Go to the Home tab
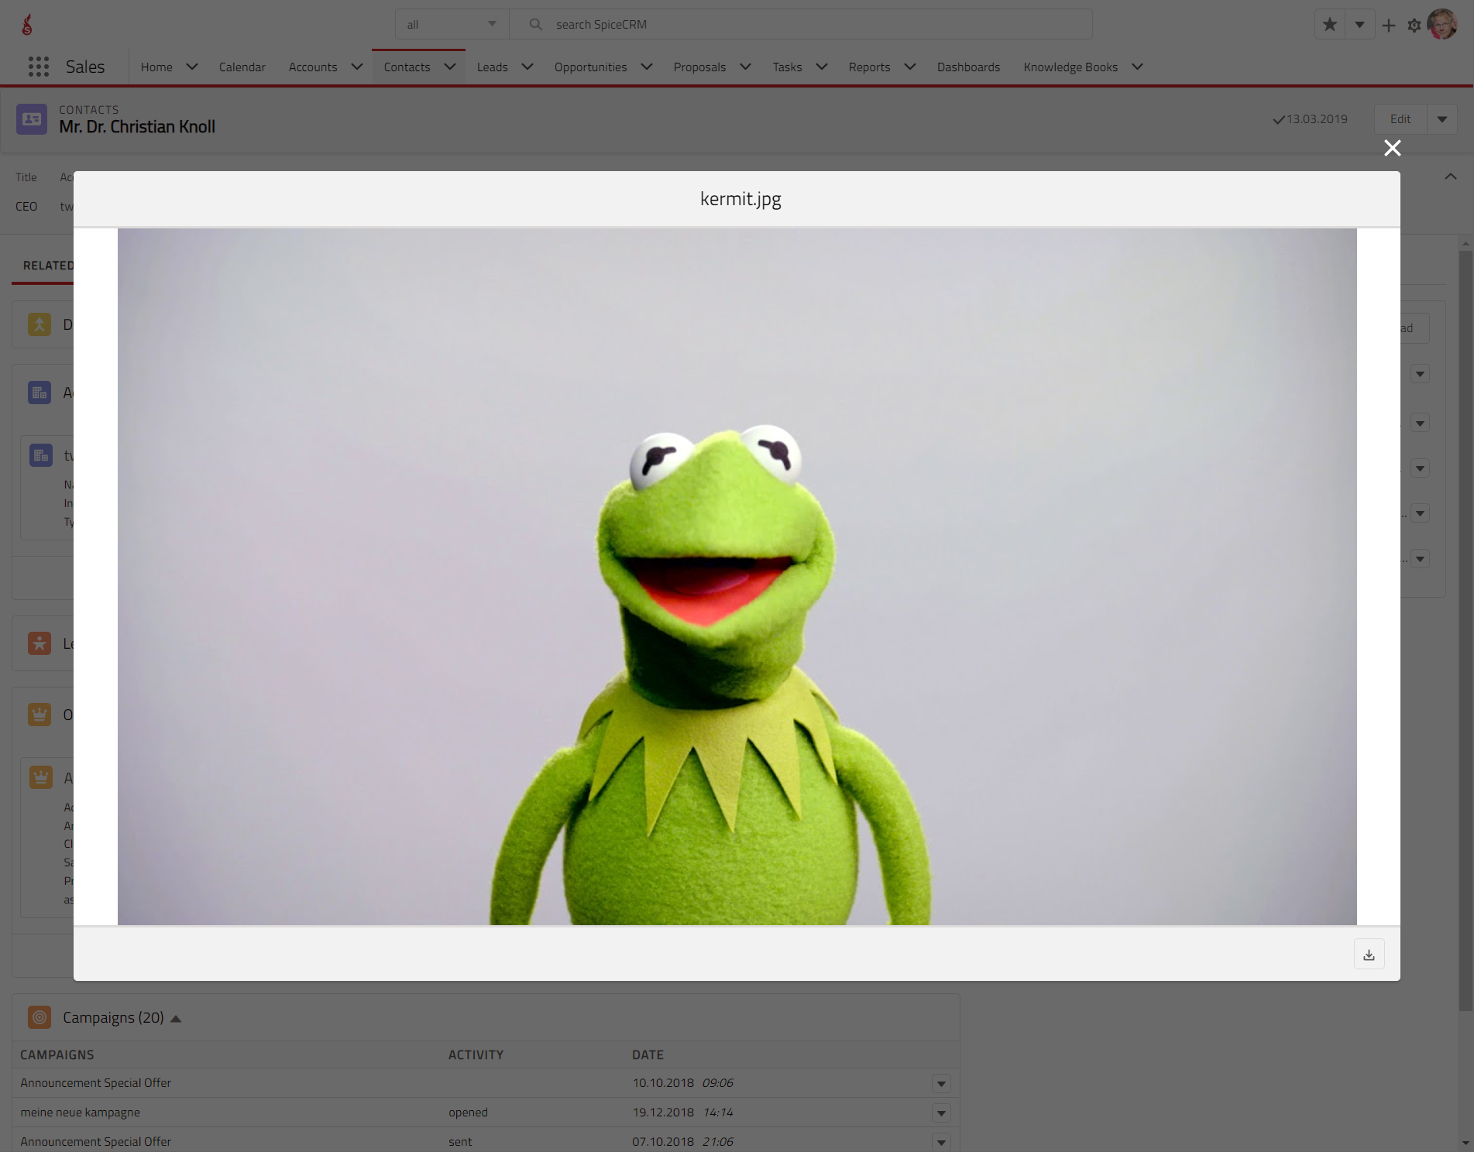Screen dimensions: 1474x1152 tap(156, 67)
